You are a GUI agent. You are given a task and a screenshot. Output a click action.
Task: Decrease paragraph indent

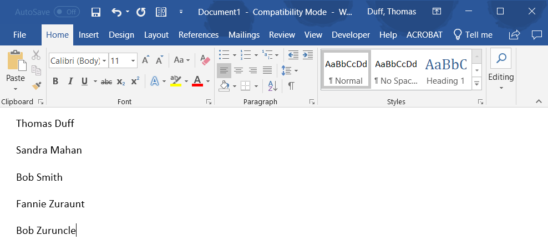293,55
